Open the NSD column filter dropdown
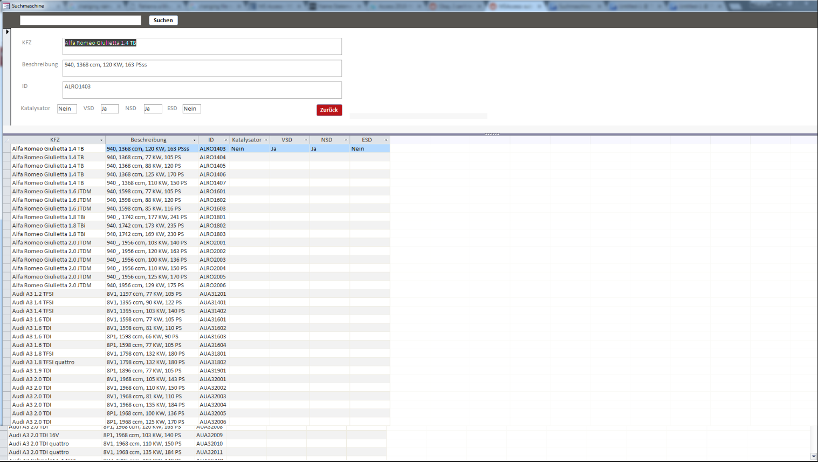Screen dimensions: 818x462 [346, 140]
